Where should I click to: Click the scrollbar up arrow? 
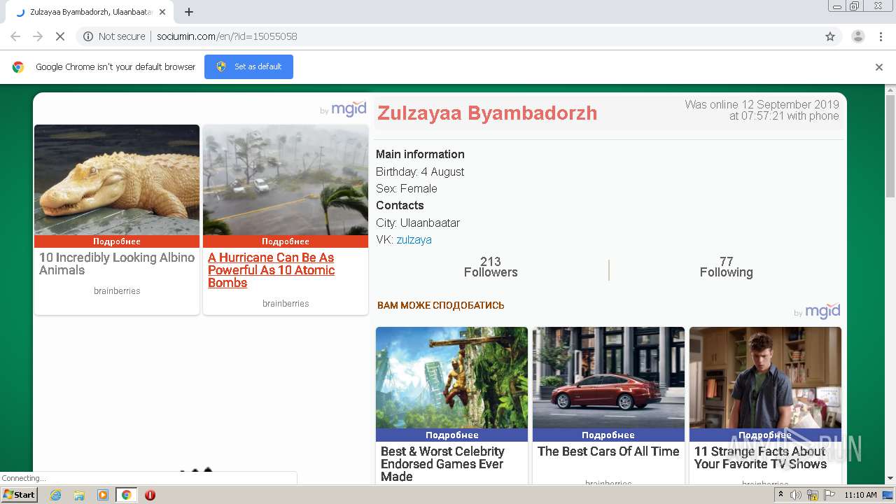890,90
